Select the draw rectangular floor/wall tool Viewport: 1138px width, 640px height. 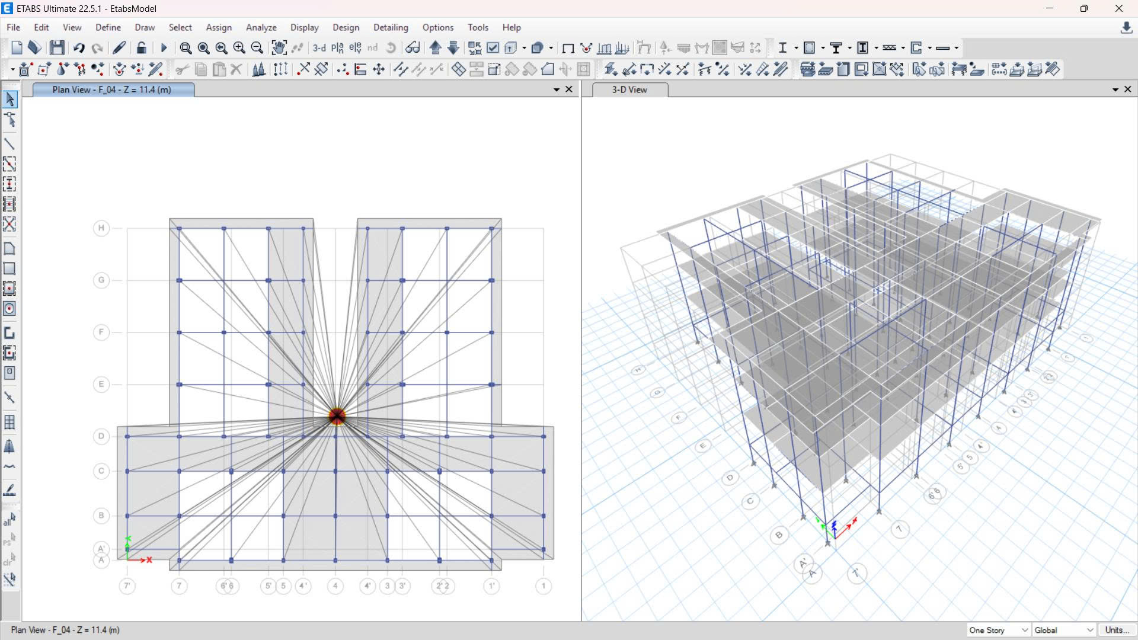[x=9, y=268]
